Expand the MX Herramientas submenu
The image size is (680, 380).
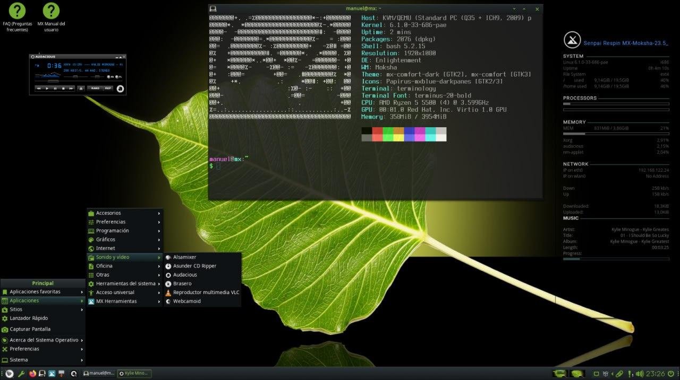[125, 301]
